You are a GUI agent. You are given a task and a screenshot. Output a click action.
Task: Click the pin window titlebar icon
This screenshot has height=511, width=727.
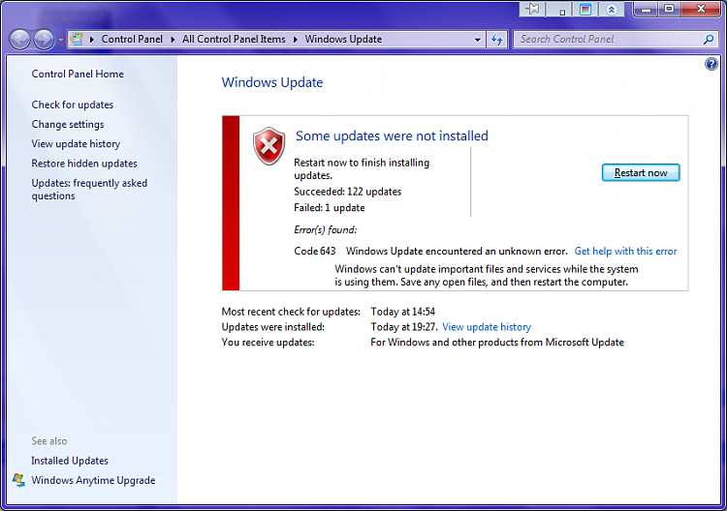(x=532, y=9)
